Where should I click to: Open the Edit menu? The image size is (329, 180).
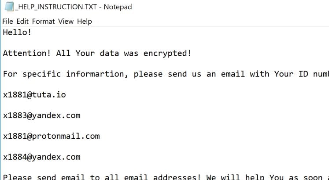coord(22,21)
